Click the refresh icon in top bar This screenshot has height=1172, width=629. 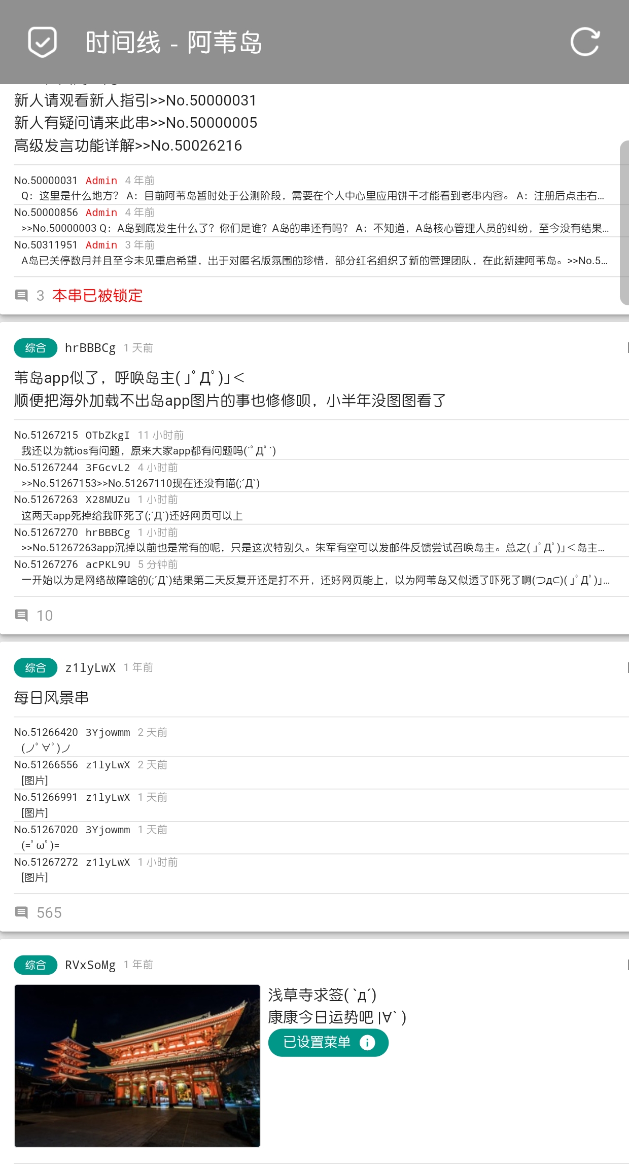click(x=585, y=42)
